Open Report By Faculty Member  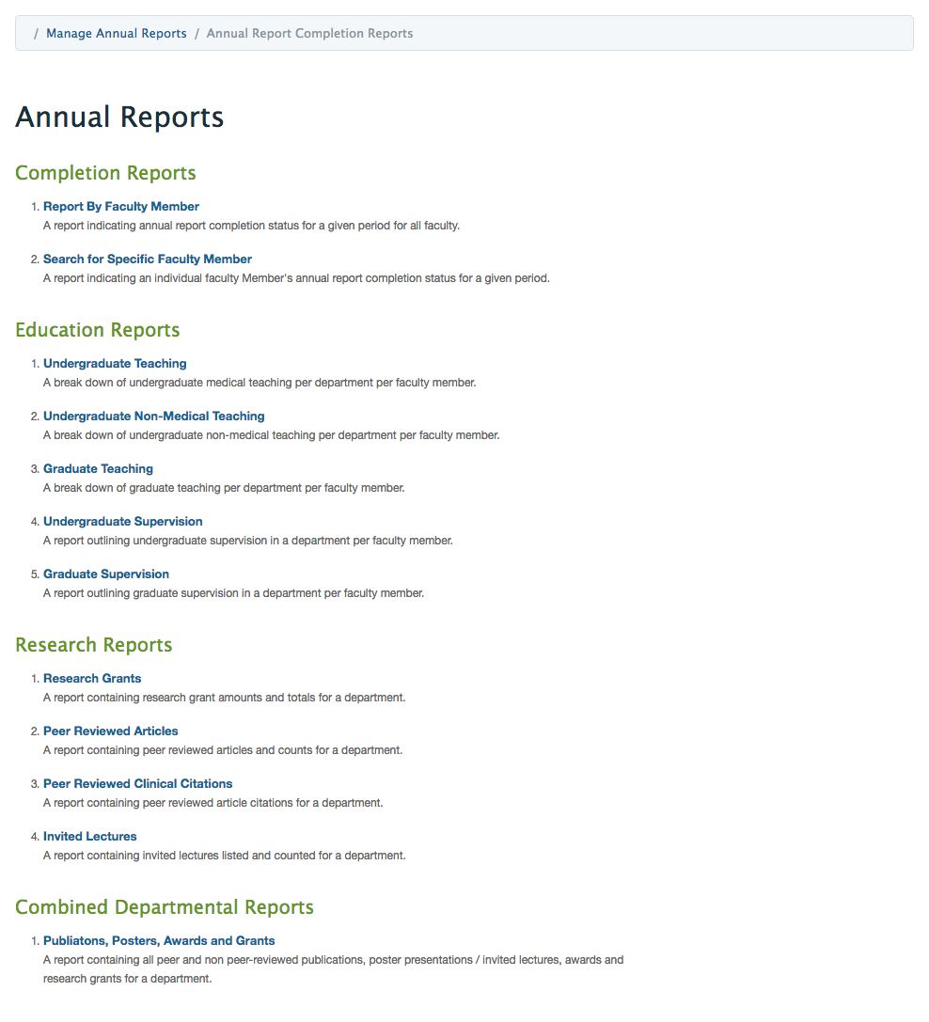point(121,207)
